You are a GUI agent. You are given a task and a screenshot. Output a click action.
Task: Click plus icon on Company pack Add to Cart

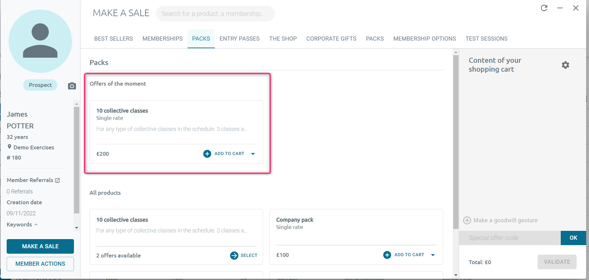(x=387, y=255)
